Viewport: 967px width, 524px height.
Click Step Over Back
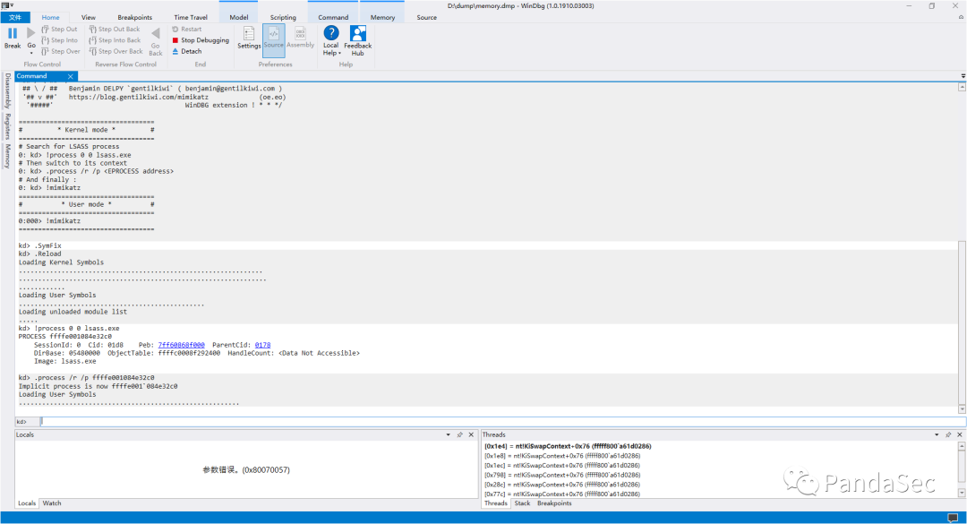(116, 51)
